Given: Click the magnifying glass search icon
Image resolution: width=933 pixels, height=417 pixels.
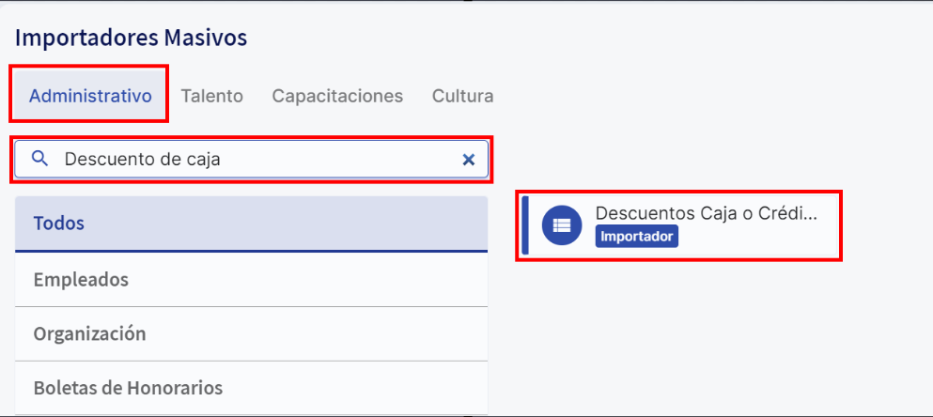Looking at the screenshot, I should 39,159.
